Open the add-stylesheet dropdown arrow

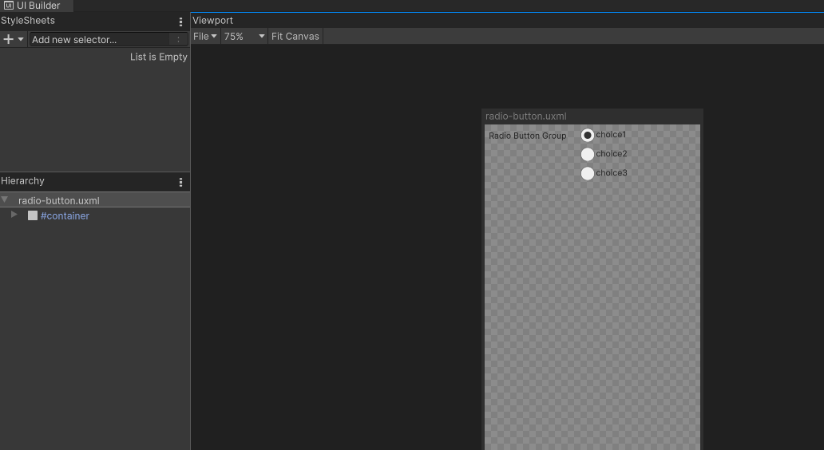tap(21, 39)
